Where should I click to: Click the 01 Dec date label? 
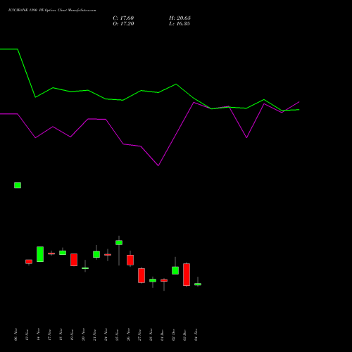[162, 334]
